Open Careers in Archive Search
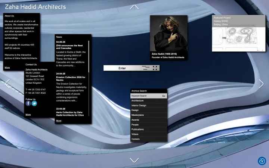 149,139
